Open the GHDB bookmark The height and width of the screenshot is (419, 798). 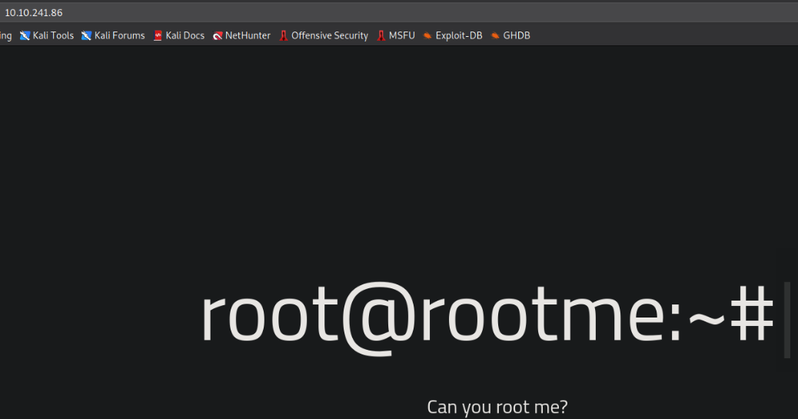pyautogui.click(x=510, y=35)
